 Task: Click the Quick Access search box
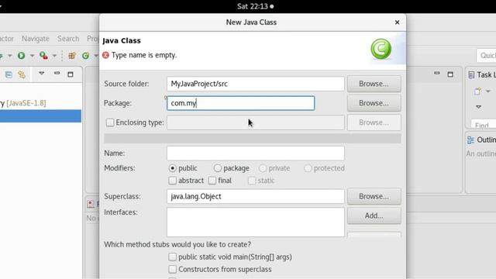(x=487, y=56)
